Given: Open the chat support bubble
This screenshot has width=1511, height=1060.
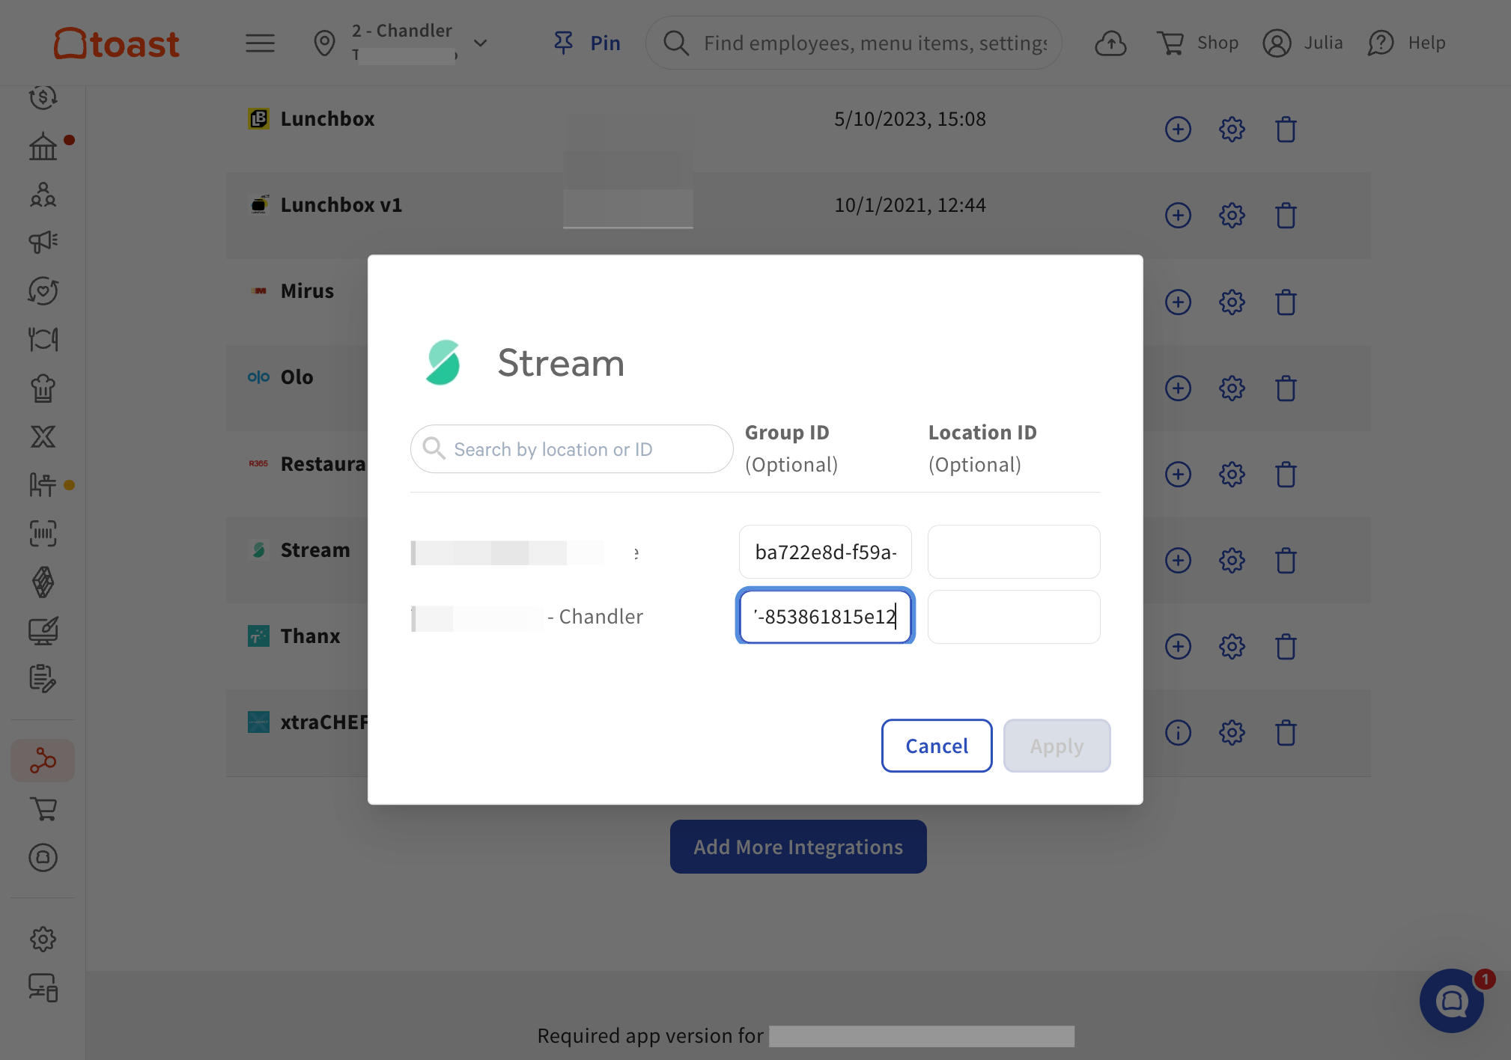Looking at the screenshot, I should [1452, 1001].
